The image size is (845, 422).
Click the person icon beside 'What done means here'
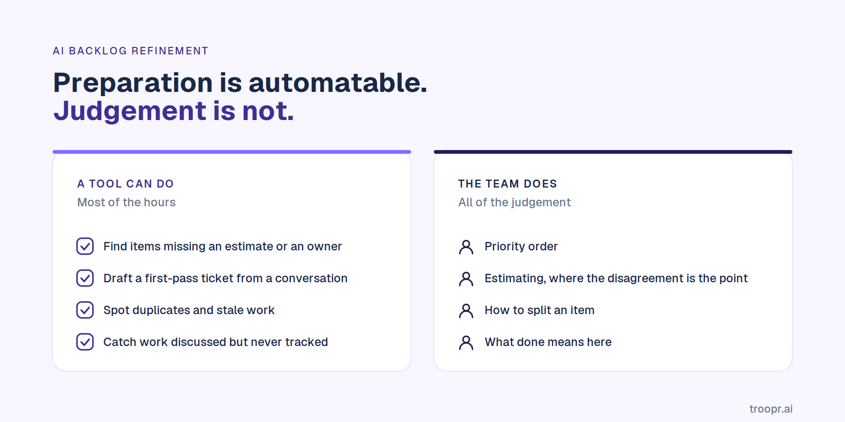(466, 342)
